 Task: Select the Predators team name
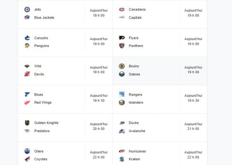coord(43,131)
